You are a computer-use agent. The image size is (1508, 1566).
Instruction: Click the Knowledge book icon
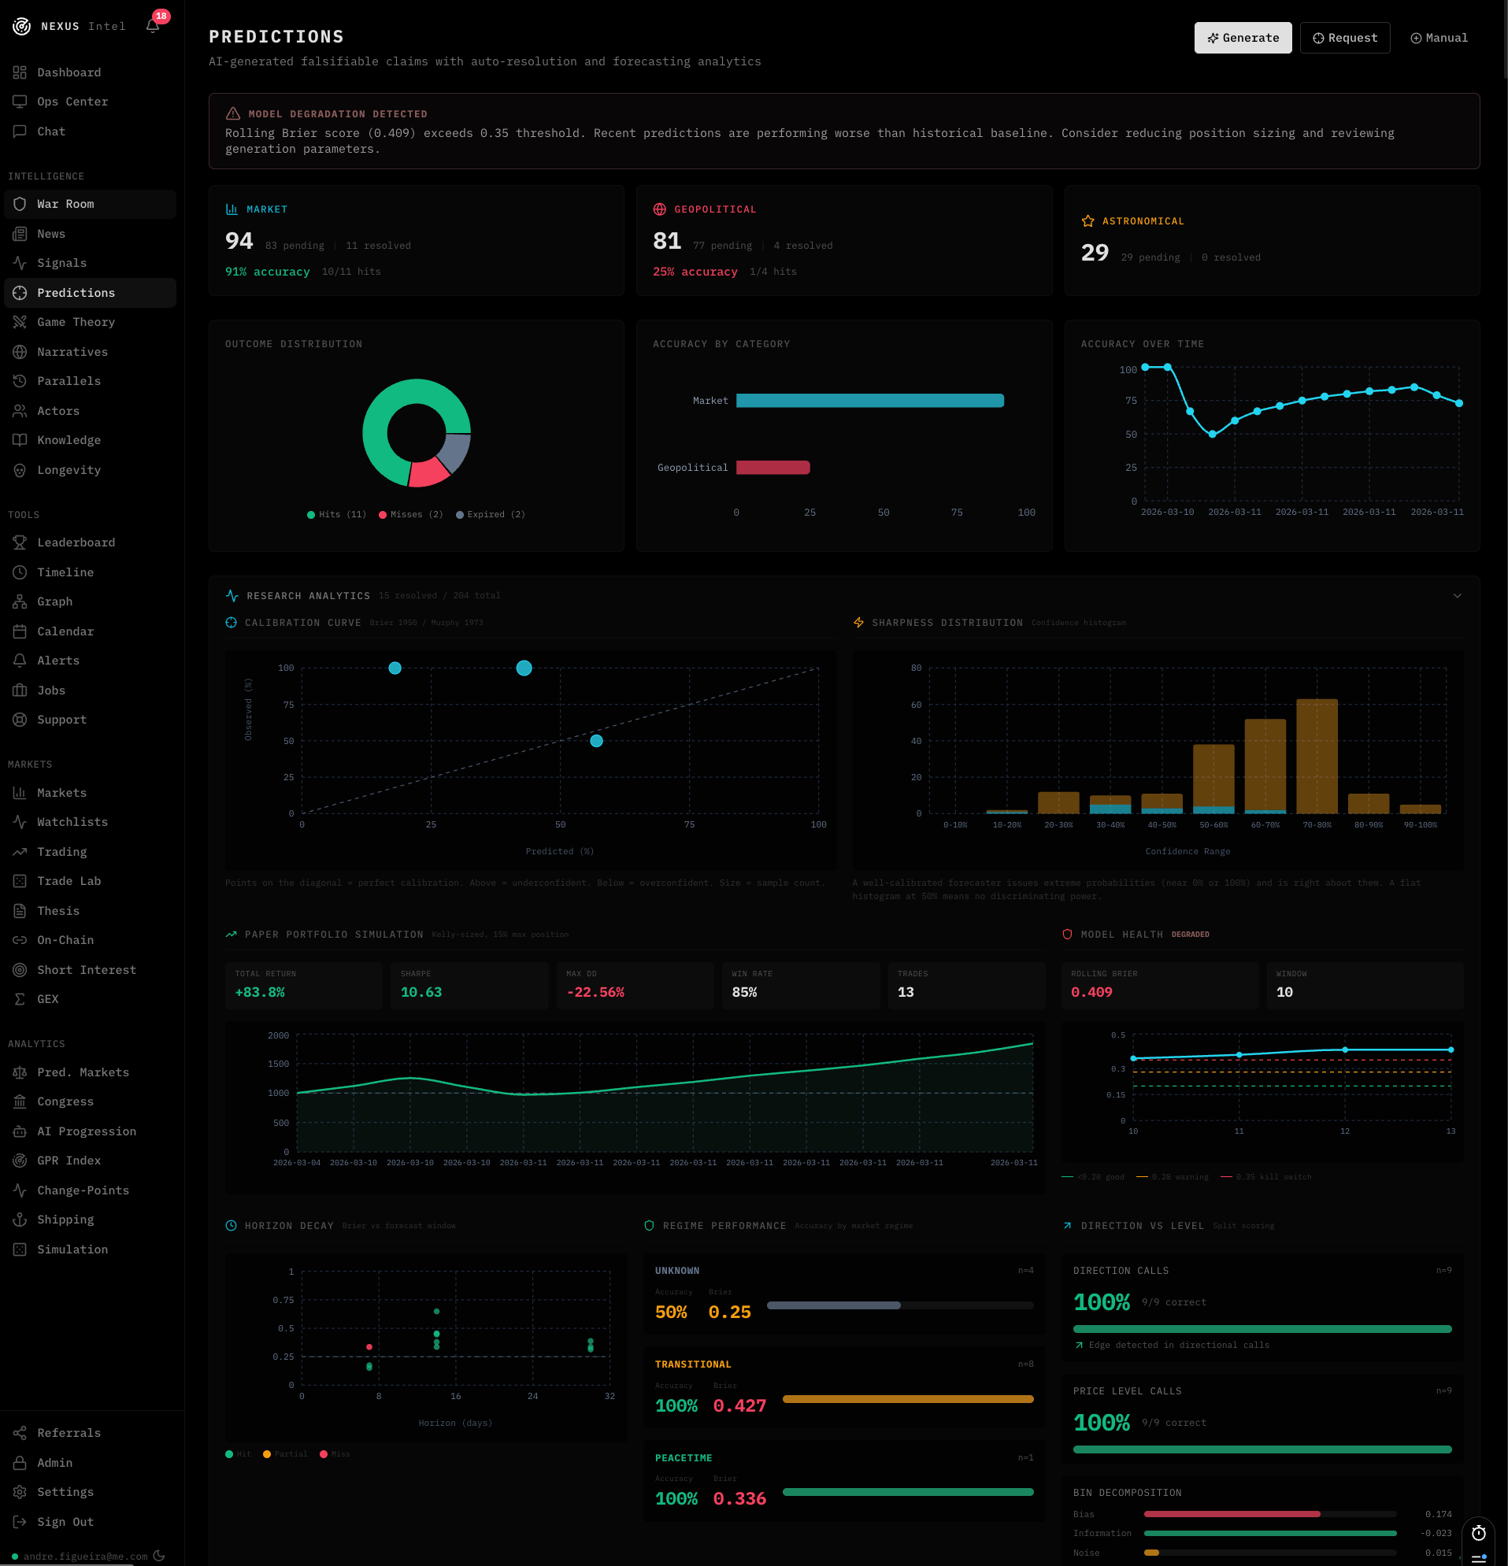[x=20, y=440]
